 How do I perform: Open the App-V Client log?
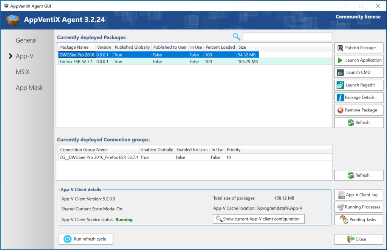[358, 194]
